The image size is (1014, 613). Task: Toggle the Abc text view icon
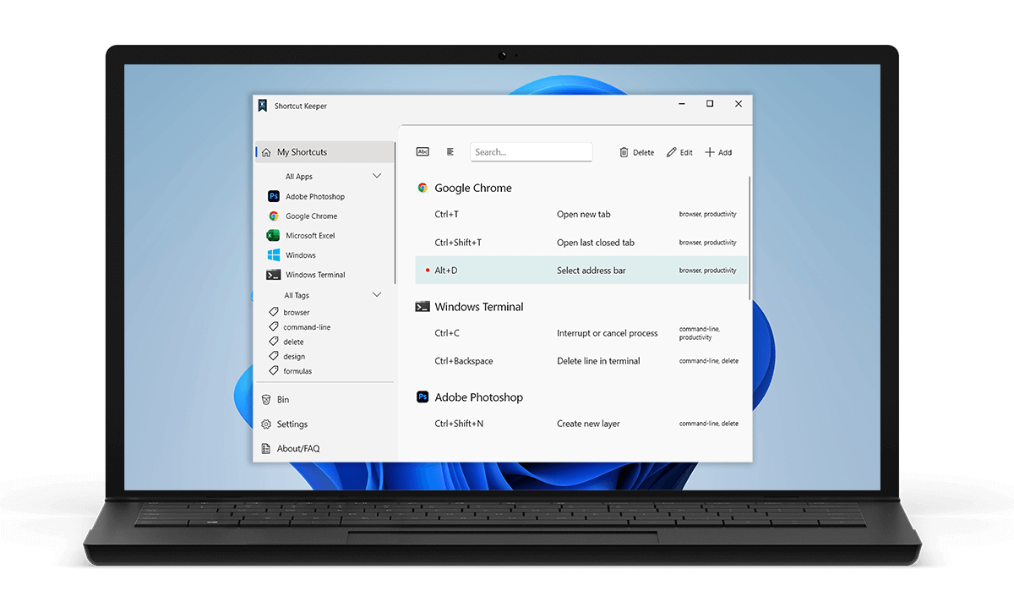click(422, 152)
